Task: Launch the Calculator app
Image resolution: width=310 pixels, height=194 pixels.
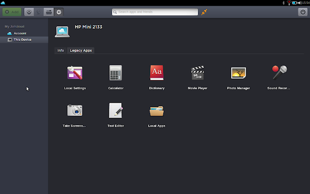Action: point(116,73)
